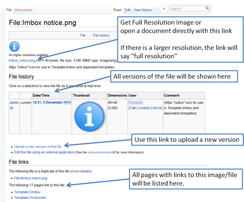Open the Edit tab
Screen dimensions: 244x202
pyautogui.click(x=127, y=10)
